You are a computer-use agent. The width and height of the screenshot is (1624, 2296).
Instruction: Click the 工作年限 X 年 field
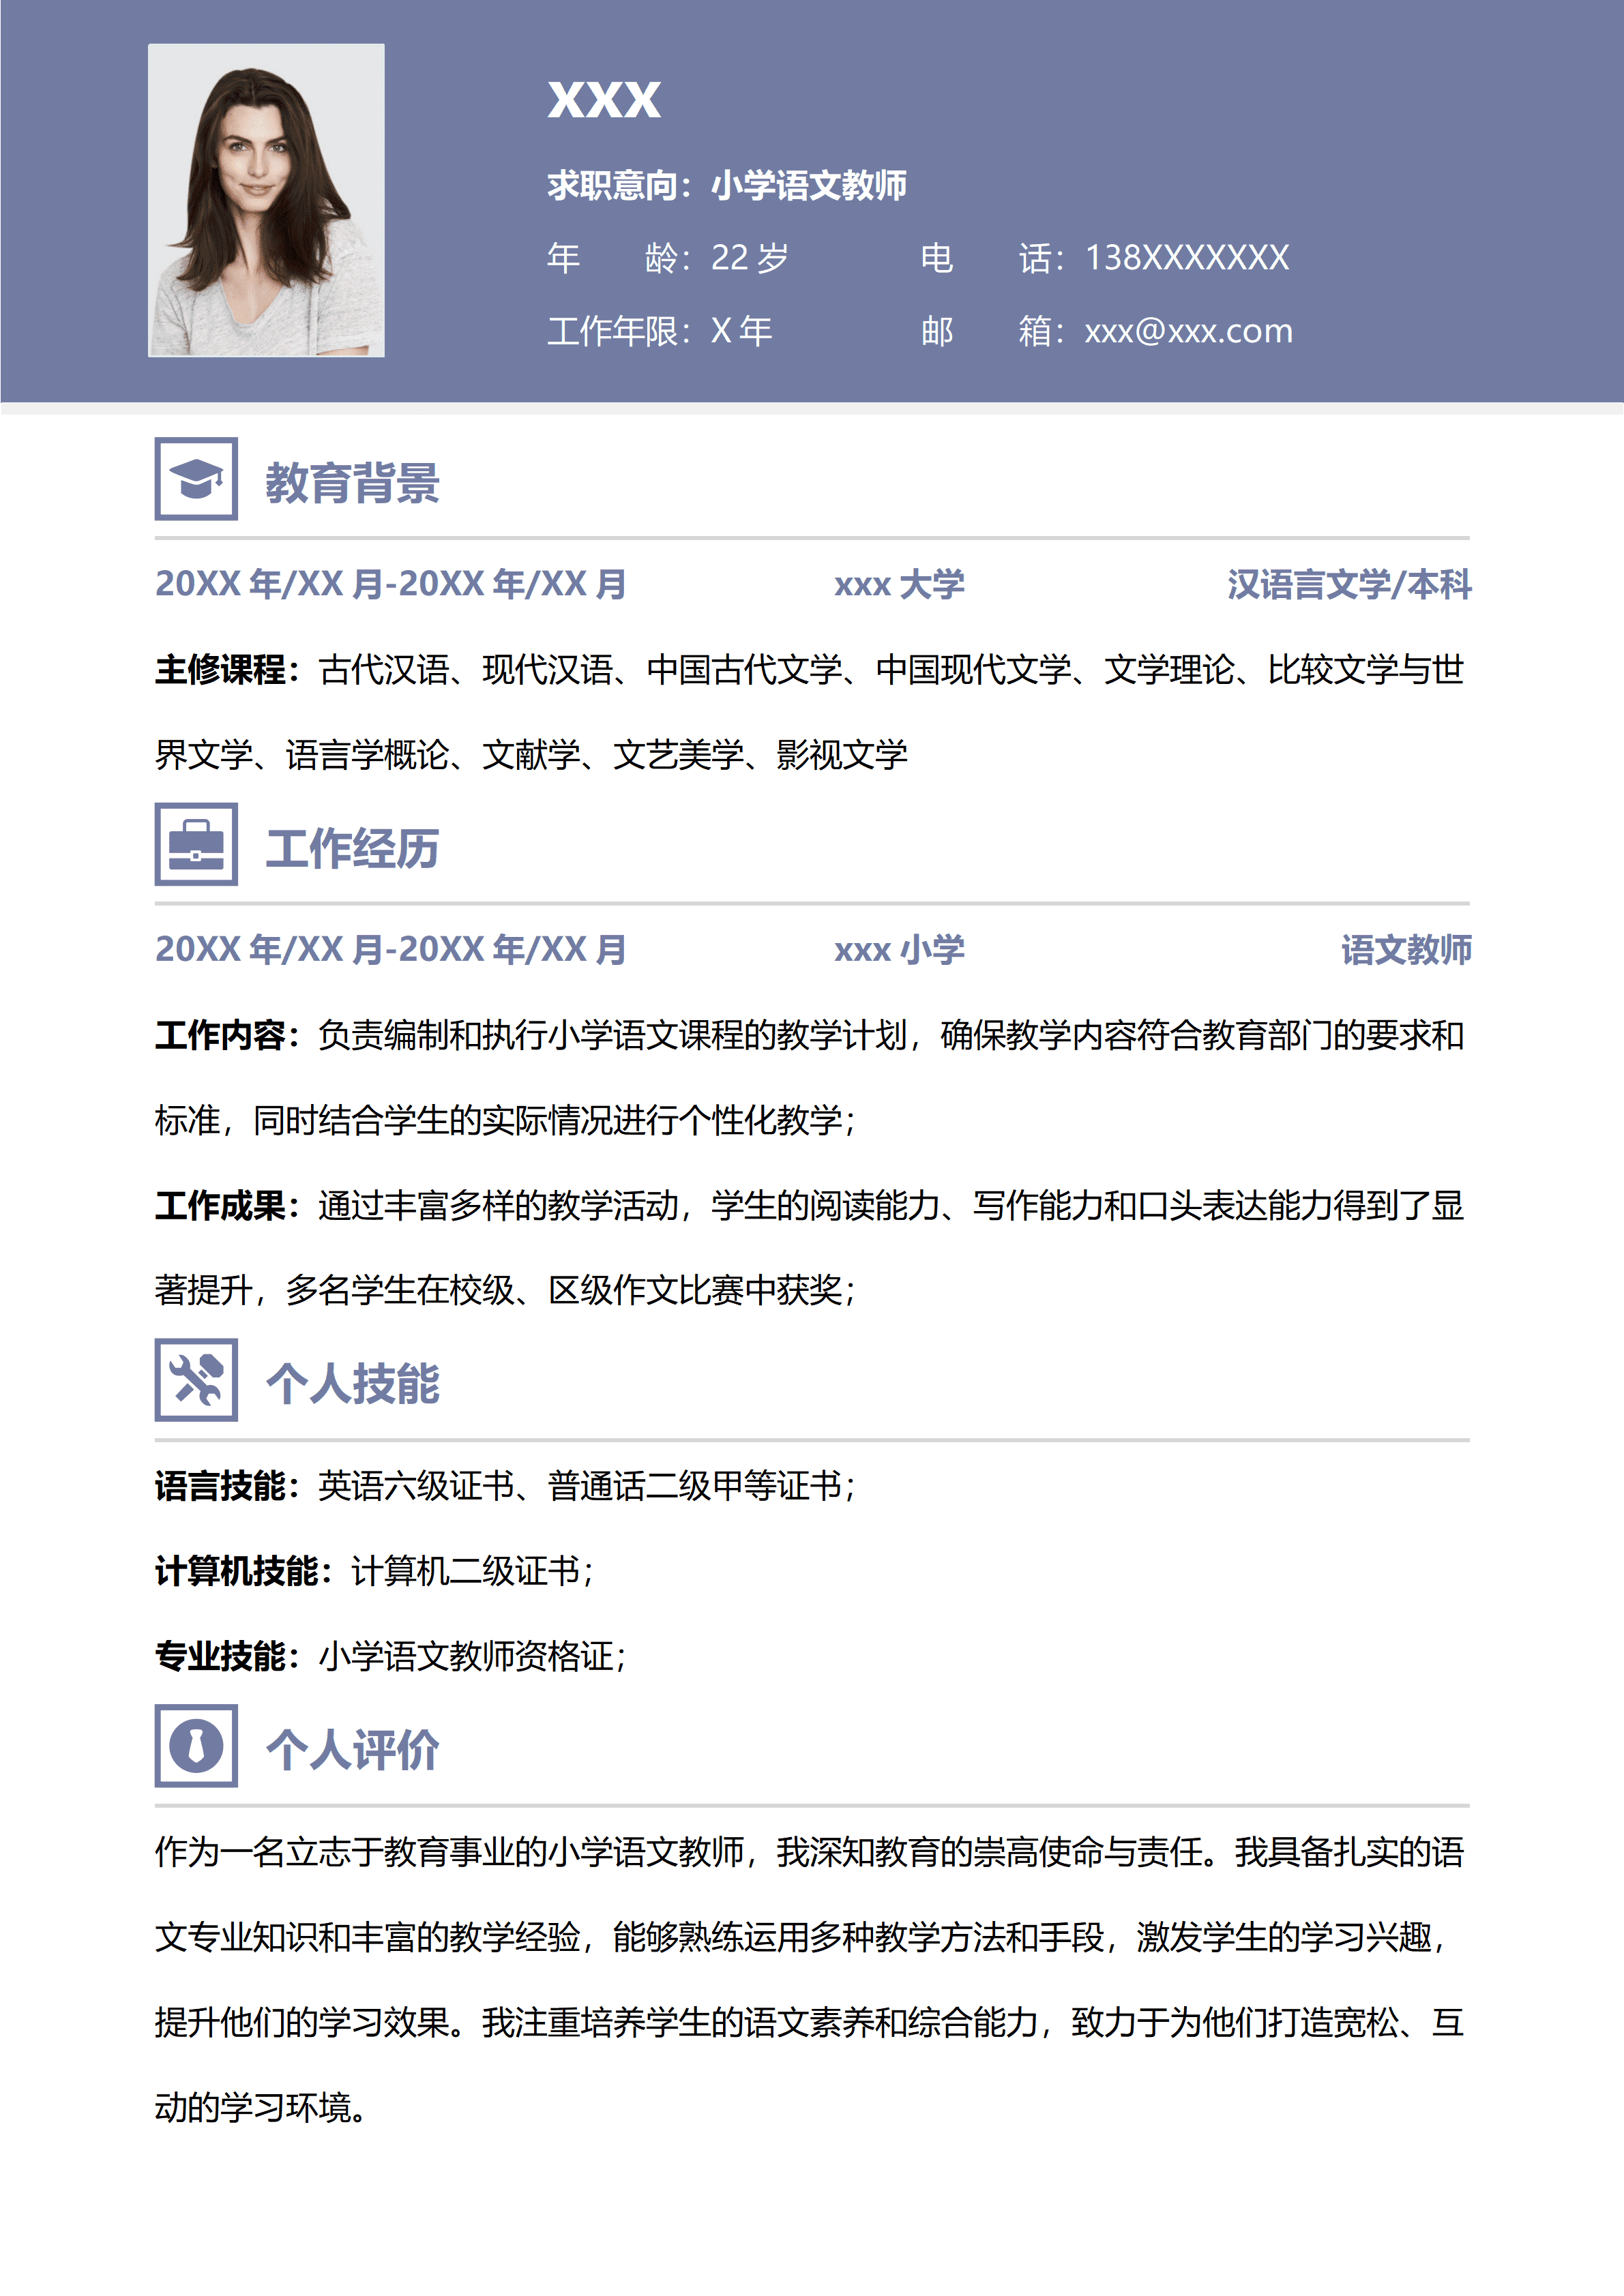[662, 331]
